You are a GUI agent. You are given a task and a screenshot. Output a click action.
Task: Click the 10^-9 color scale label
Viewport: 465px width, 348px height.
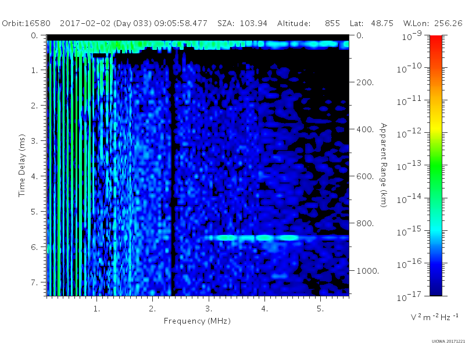412,35
